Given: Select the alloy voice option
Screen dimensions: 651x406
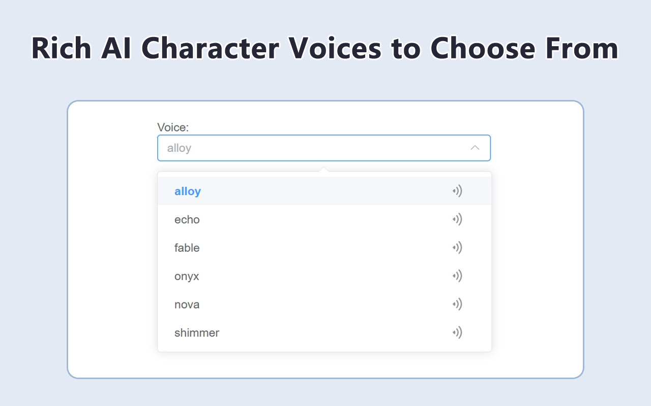Looking at the screenshot, I should (x=188, y=191).
